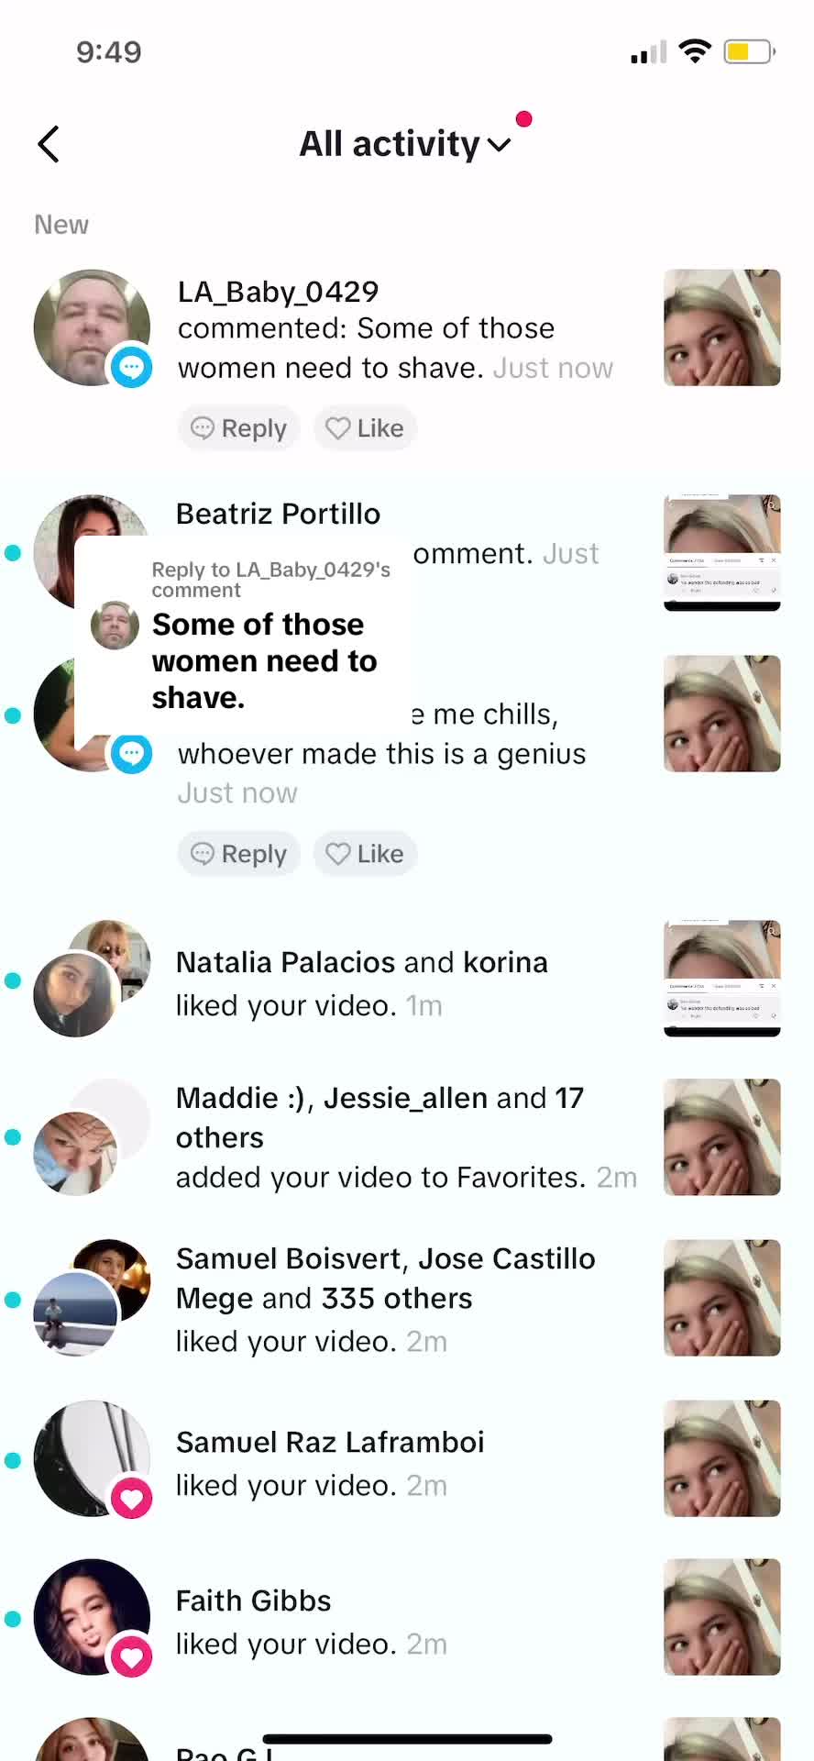
Task: Tap the heart badge on Samuel Raz Laframboi's avatar
Action: 132,1499
